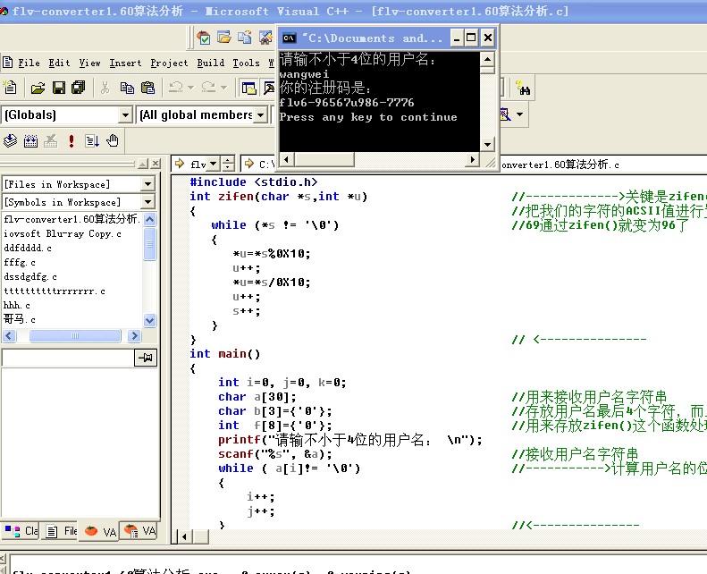Click the Open file toolbar icon

click(38, 88)
